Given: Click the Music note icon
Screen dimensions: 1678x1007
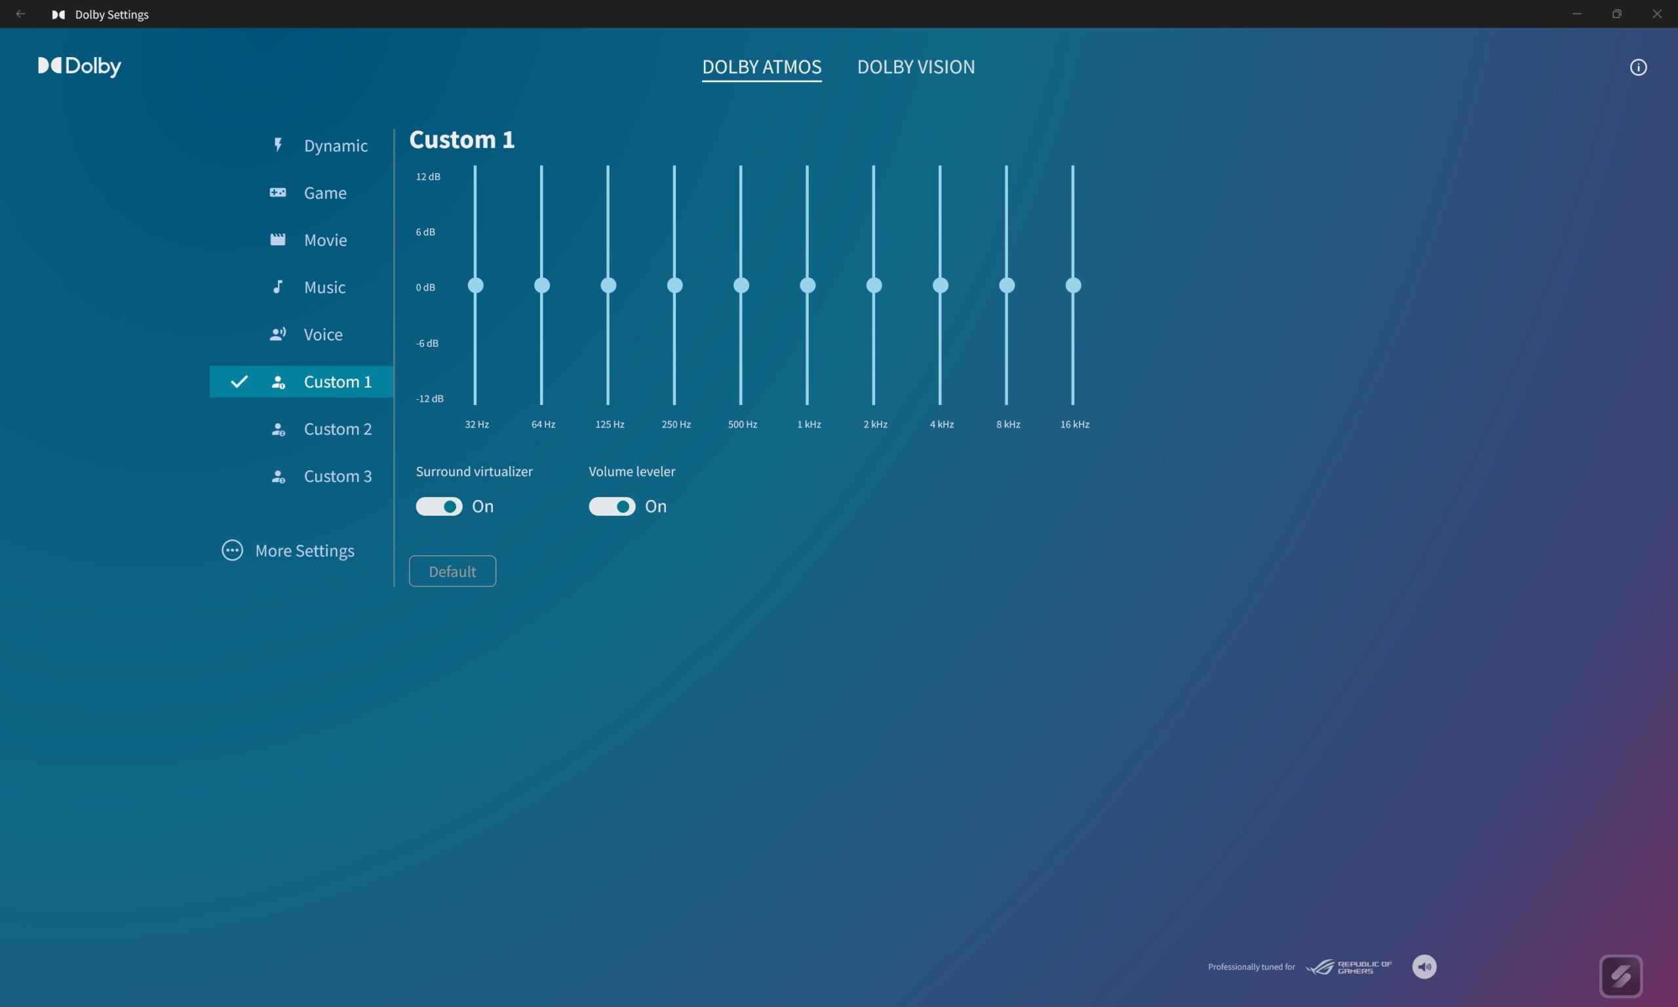Looking at the screenshot, I should coord(277,286).
